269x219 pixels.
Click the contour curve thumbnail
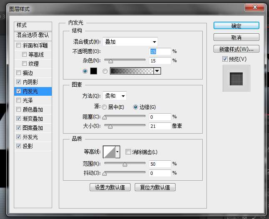coord(109,152)
